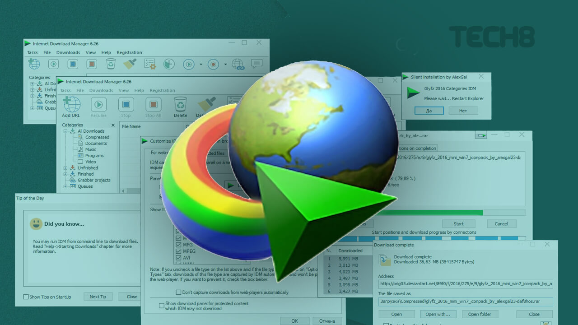
Task: Click Stop button in front IDM window
Action: (x=126, y=107)
